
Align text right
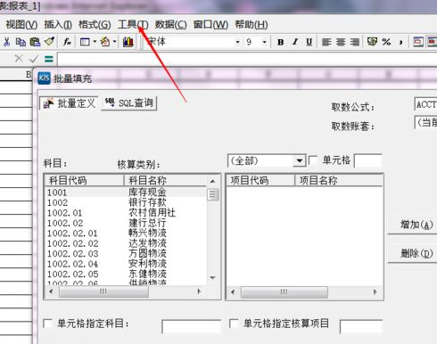(x=355, y=42)
